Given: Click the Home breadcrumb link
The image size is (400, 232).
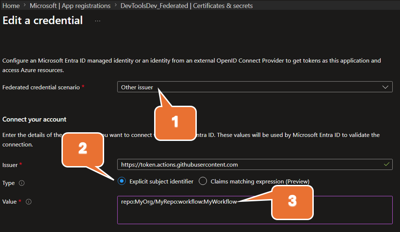Looking at the screenshot, I should click(x=11, y=5).
